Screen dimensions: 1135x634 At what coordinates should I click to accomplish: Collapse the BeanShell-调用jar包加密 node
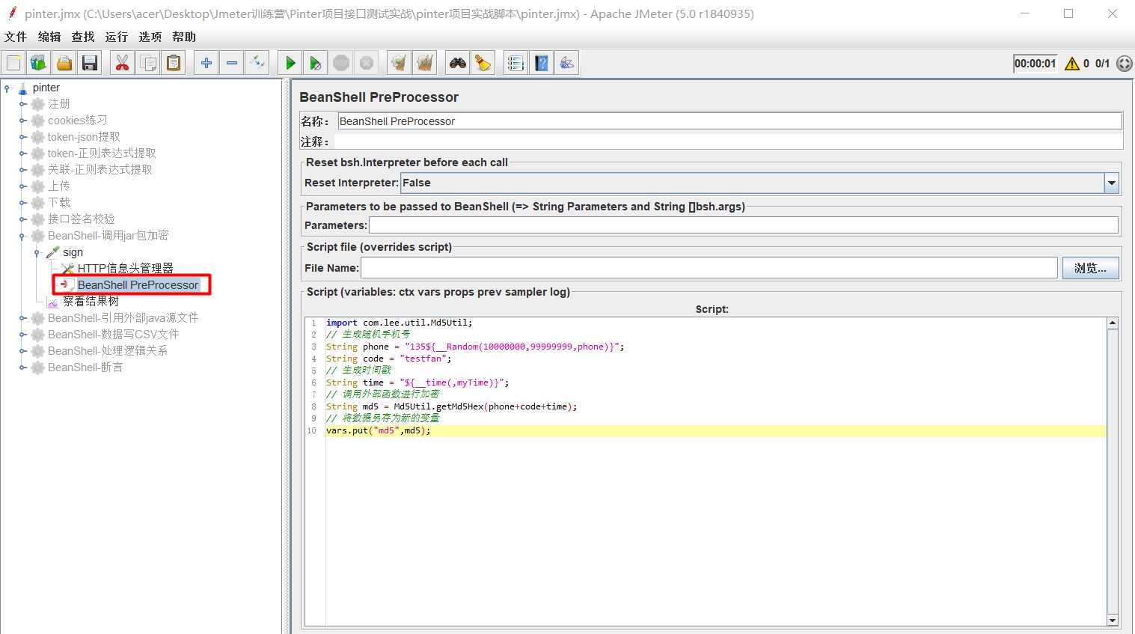coord(22,236)
